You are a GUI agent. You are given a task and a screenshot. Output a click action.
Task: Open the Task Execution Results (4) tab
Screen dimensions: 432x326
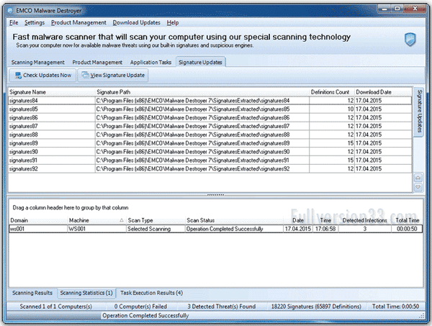coord(151,293)
